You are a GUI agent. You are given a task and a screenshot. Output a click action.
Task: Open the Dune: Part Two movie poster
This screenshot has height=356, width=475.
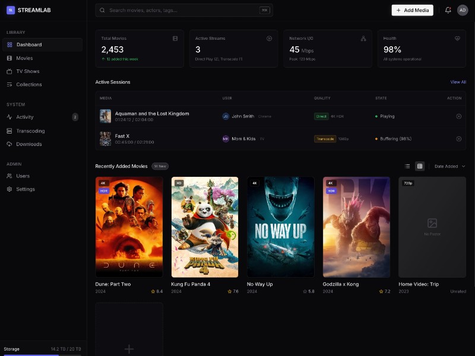pyautogui.click(x=129, y=227)
